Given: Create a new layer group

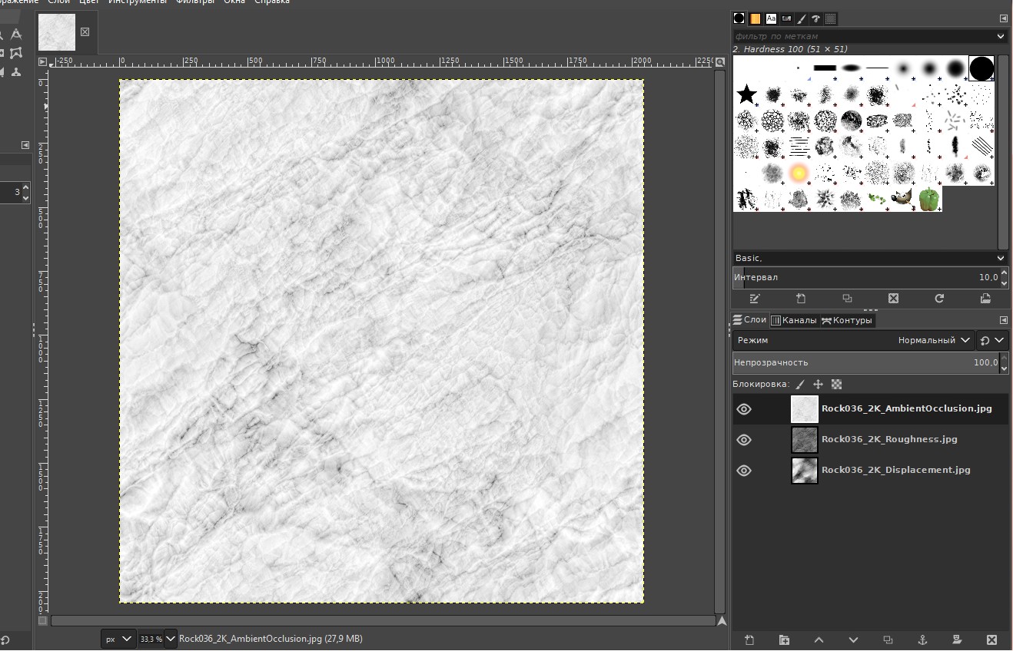Looking at the screenshot, I should click(x=784, y=639).
